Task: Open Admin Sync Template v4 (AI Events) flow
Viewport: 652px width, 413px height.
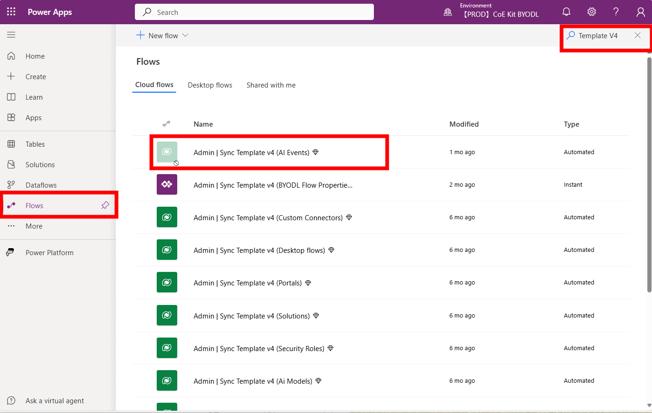Action: (x=251, y=152)
